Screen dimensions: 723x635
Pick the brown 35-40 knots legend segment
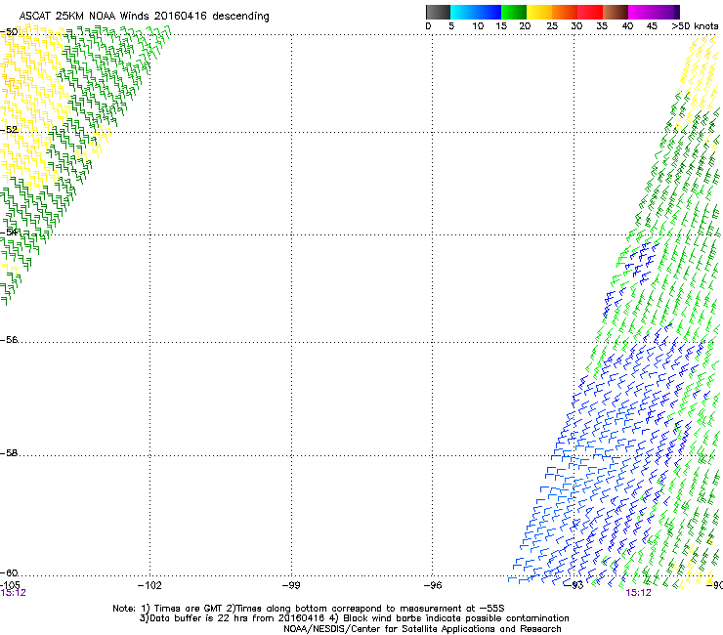click(616, 12)
